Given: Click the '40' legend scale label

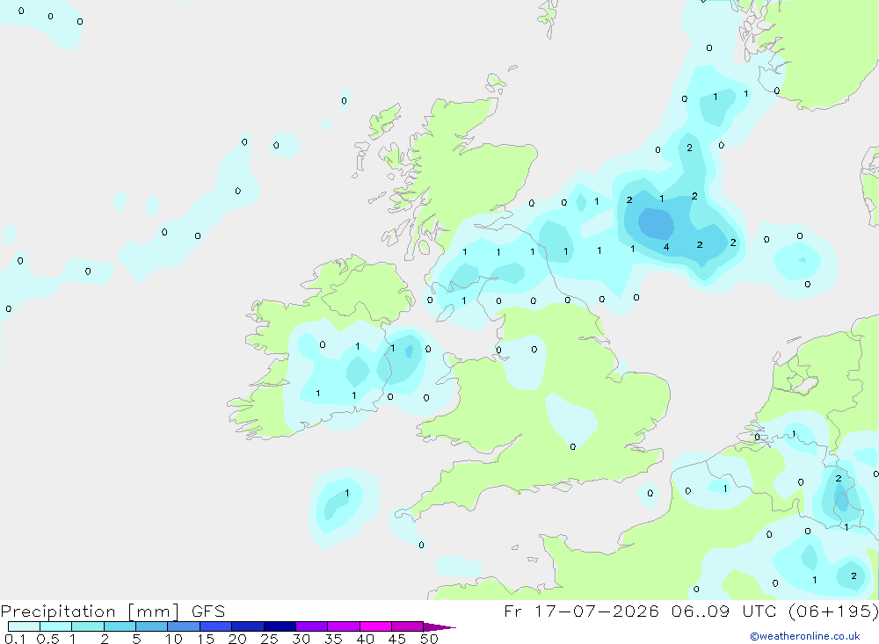Looking at the screenshot, I should pyautogui.click(x=365, y=639).
